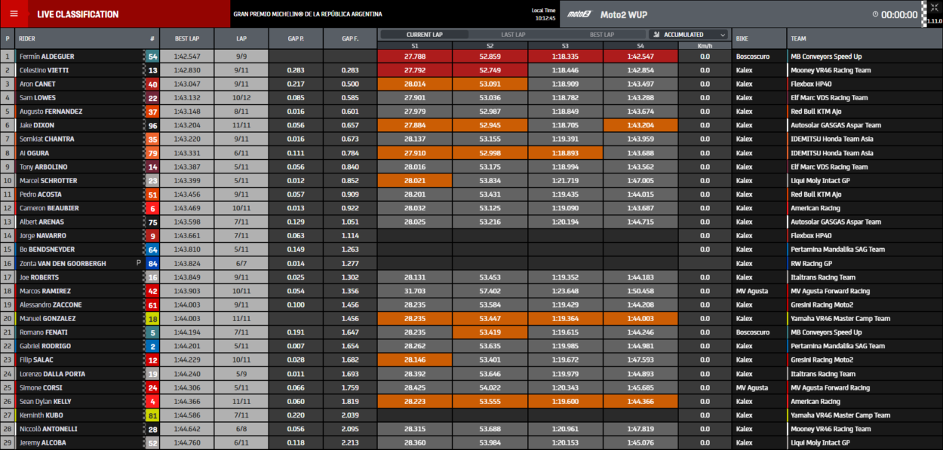Select rider Celestino Vietti
Image resolution: width=943 pixels, height=450 pixels.
(45, 70)
